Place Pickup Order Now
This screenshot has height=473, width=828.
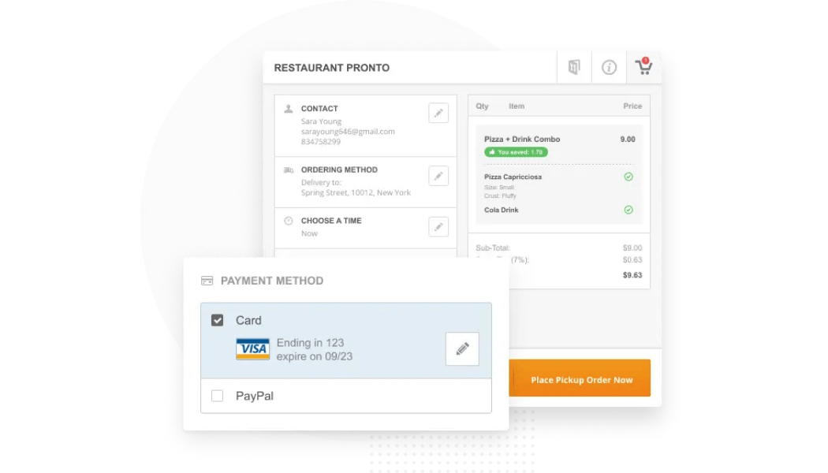click(x=580, y=378)
